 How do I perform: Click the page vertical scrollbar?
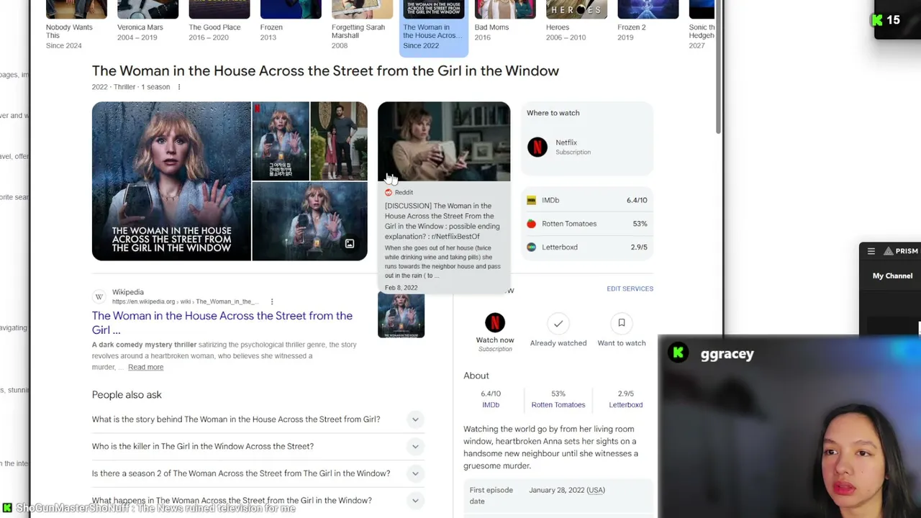[x=718, y=68]
